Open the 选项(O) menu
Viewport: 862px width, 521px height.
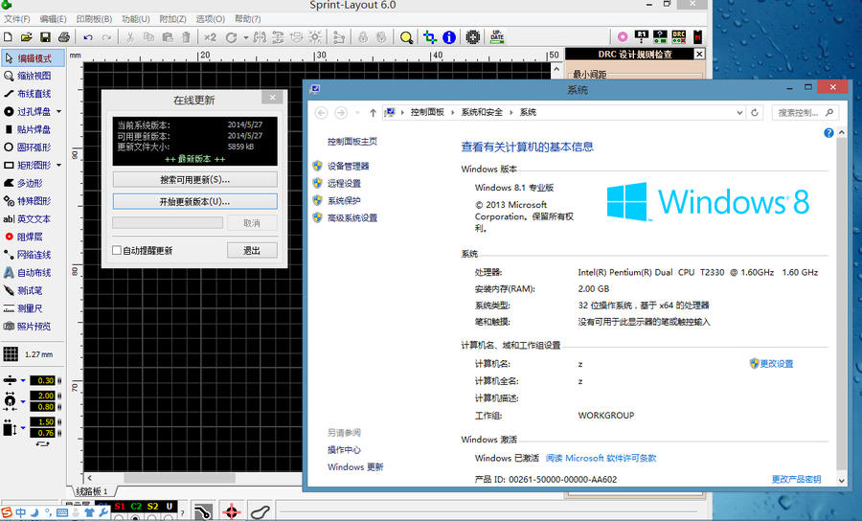[210, 19]
